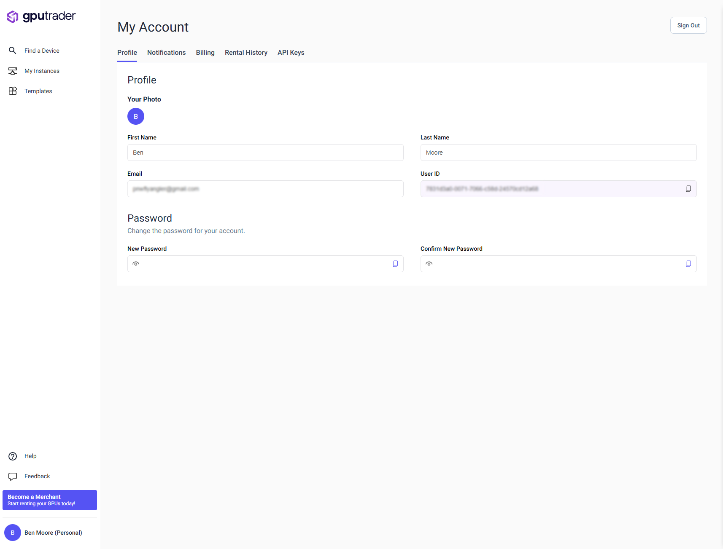723x549 pixels.
Task: Click the copy icon in New Password field
Action: 395,264
